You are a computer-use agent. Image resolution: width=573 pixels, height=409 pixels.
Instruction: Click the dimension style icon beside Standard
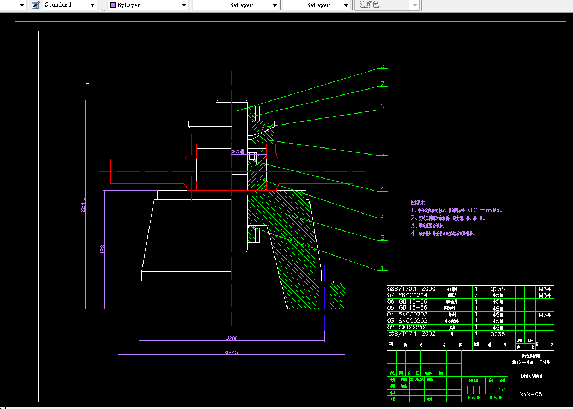(x=35, y=5)
